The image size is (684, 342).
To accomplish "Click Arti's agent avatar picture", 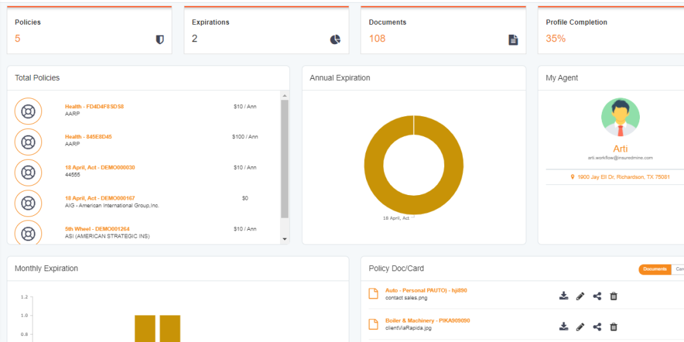I will [x=620, y=118].
